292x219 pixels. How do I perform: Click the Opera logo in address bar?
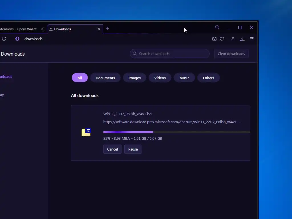click(17, 39)
